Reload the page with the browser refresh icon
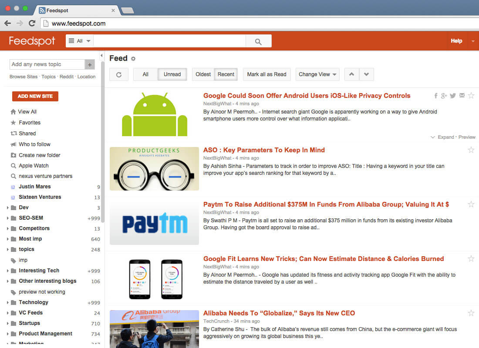 tap(32, 23)
